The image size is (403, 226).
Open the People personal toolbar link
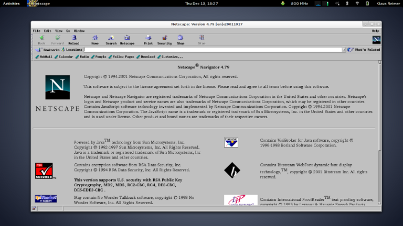[99, 56]
